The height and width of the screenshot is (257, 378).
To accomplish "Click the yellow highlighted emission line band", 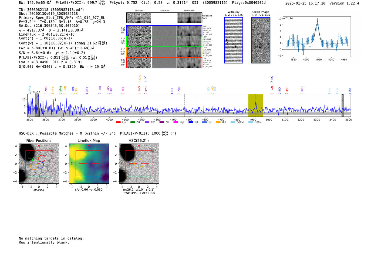I will 255,105.
